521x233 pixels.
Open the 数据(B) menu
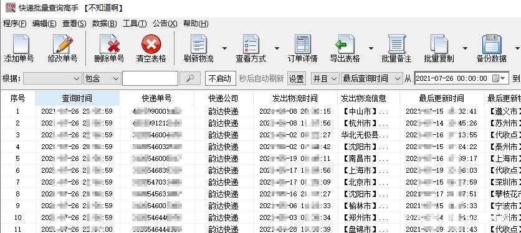(x=104, y=24)
